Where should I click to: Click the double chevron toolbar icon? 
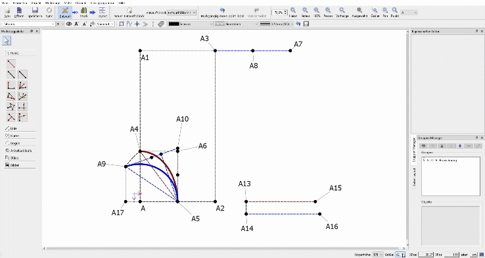point(145,24)
